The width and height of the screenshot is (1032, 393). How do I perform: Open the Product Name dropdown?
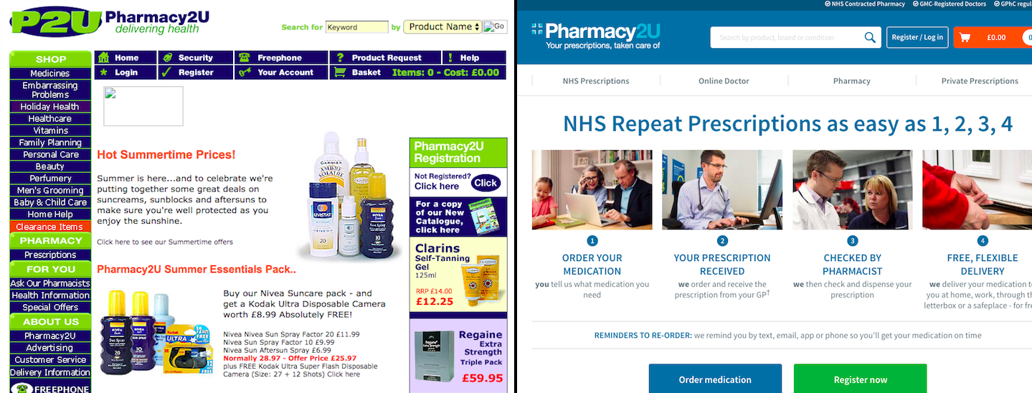[442, 27]
